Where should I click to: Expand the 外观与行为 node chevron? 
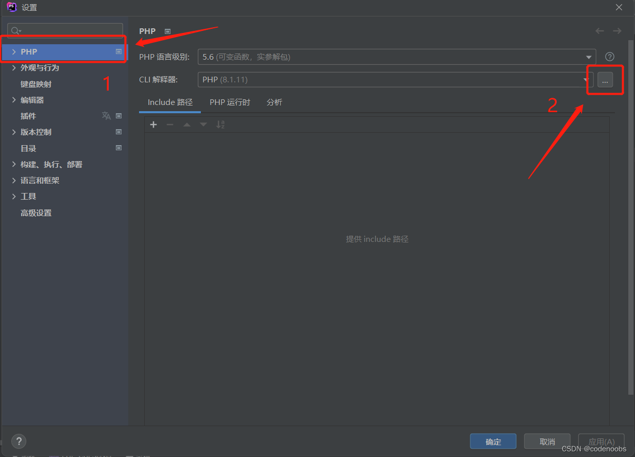[x=14, y=67]
